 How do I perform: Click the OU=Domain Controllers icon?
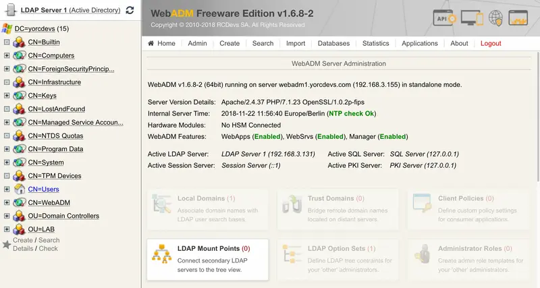[x=19, y=216]
